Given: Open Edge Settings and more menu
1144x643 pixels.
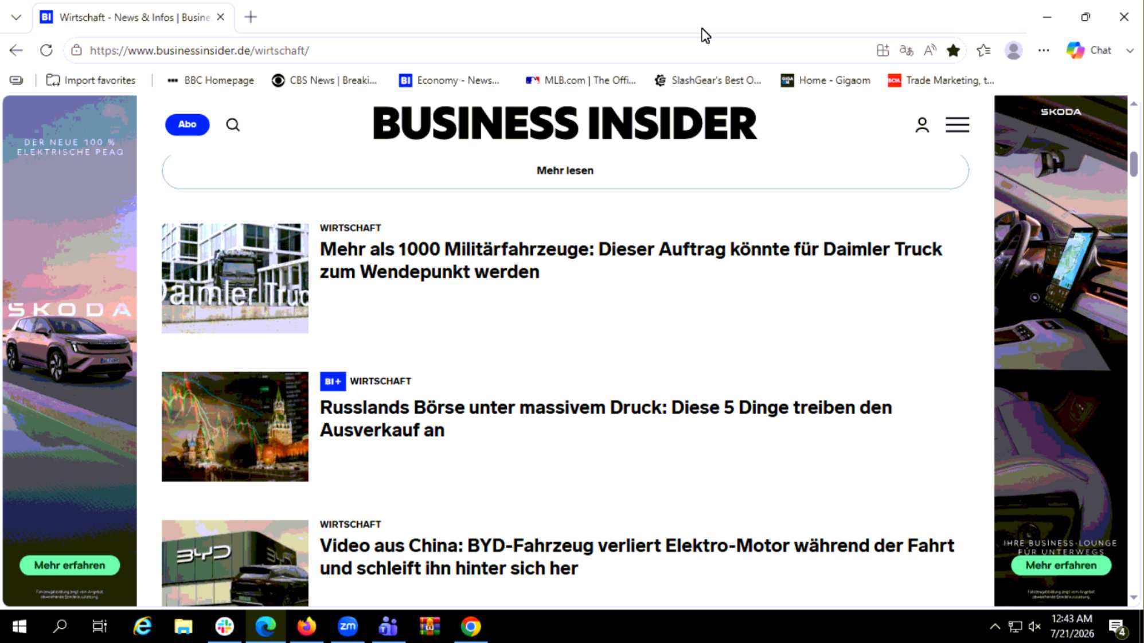Looking at the screenshot, I should point(1044,50).
